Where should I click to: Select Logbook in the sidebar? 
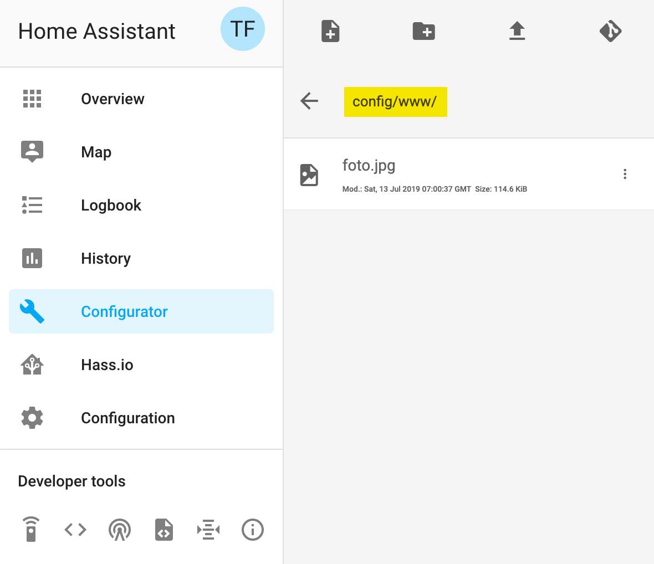point(111,206)
